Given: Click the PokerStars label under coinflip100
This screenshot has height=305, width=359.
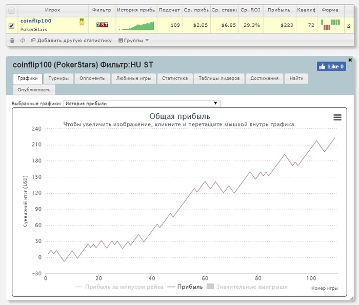Looking at the screenshot, I should point(34,30).
